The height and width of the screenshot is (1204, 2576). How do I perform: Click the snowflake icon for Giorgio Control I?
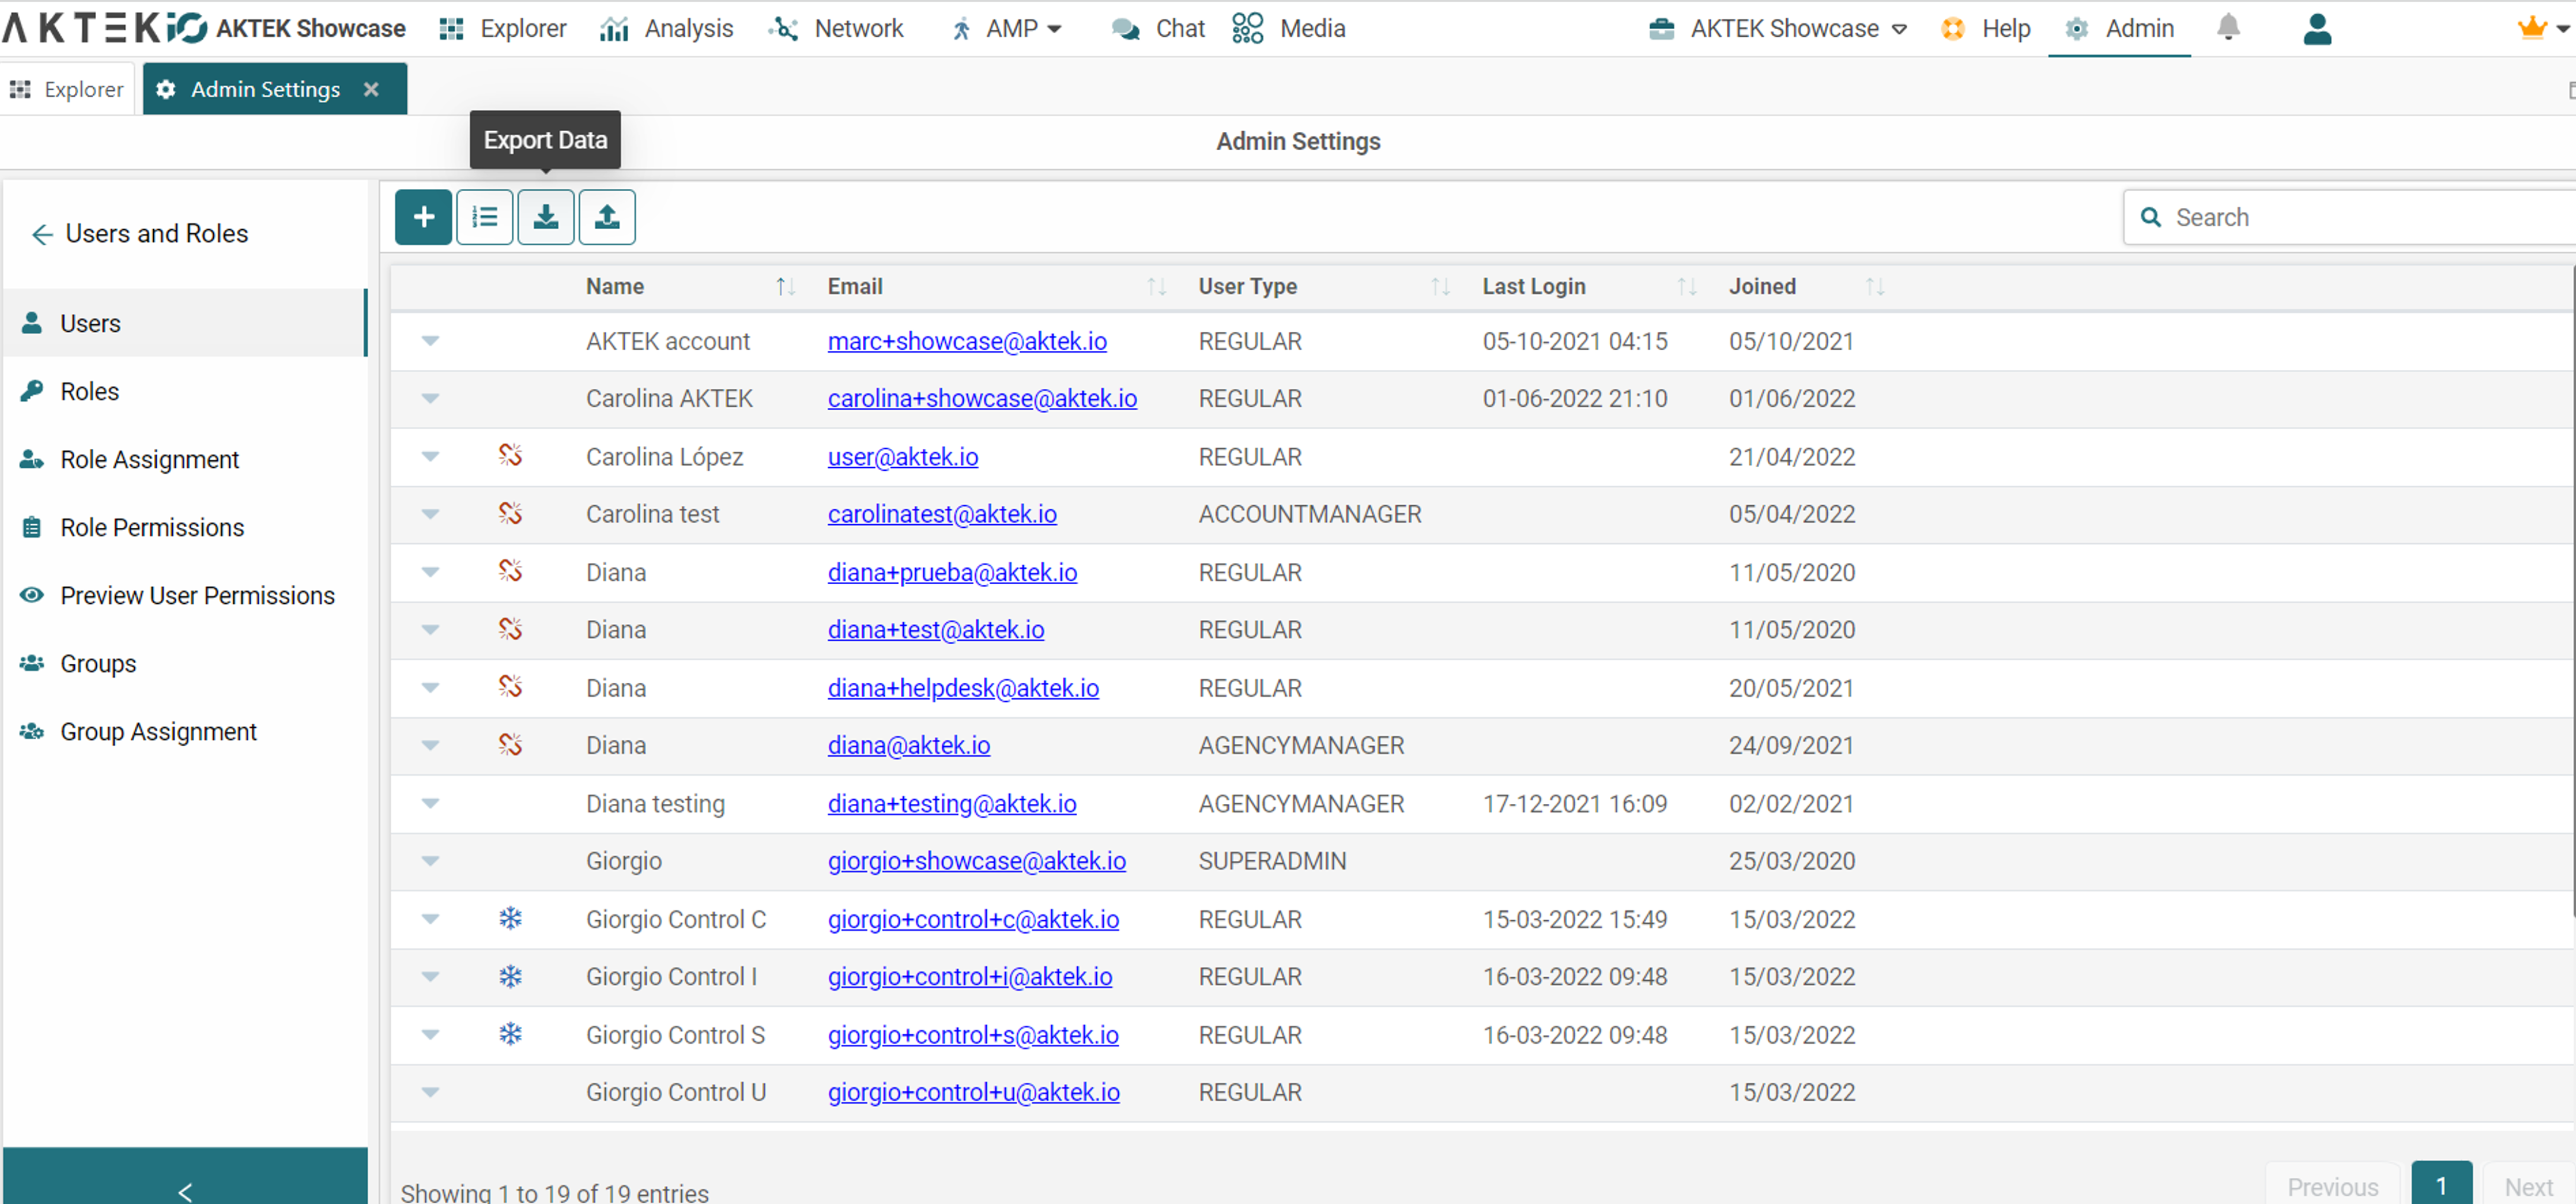[510, 976]
